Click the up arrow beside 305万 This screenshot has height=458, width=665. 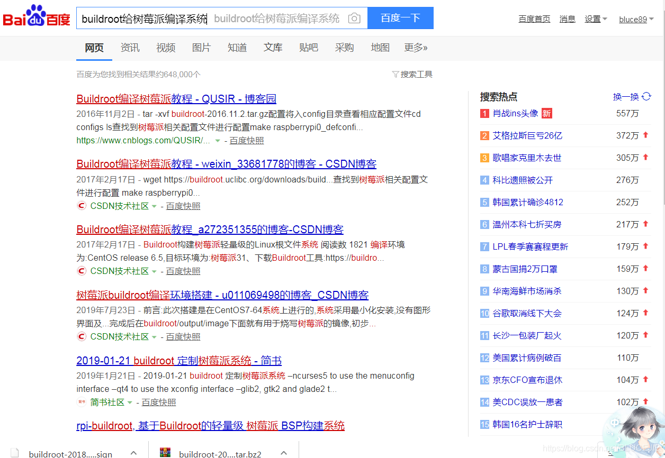pos(645,158)
